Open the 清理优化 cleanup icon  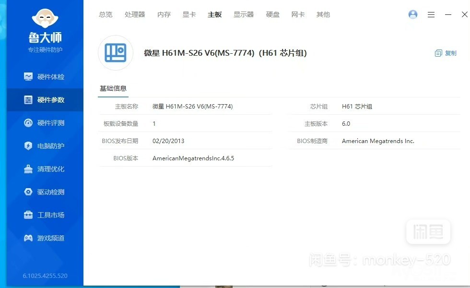[x=28, y=169]
